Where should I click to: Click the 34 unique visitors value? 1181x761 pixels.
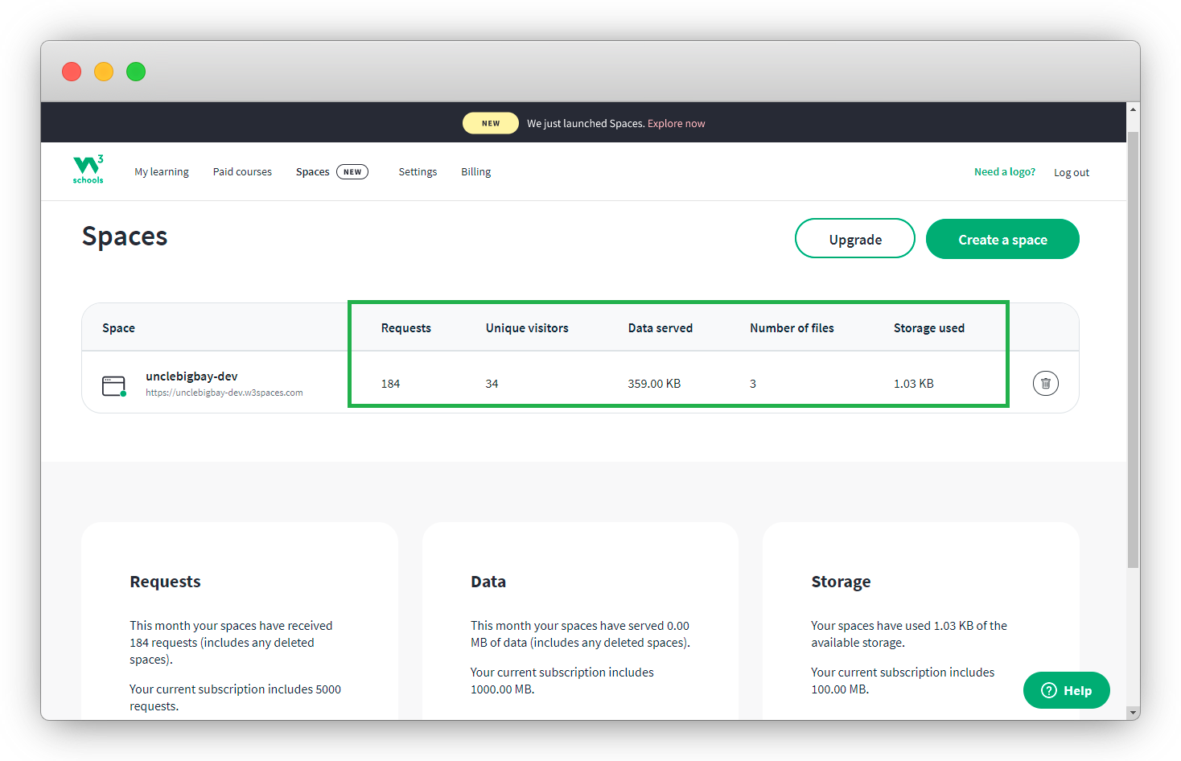492,384
